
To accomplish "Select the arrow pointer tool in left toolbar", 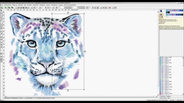I will coord(1,11).
